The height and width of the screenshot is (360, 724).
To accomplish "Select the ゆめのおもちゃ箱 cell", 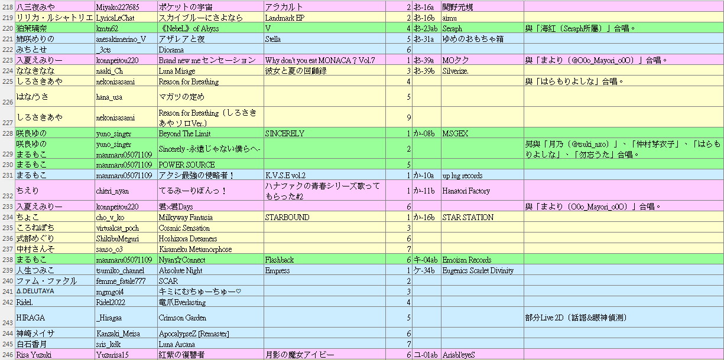I will pos(482,39).
